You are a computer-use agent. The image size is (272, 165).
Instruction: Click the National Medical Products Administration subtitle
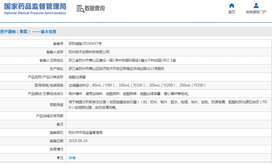[35, 13]
